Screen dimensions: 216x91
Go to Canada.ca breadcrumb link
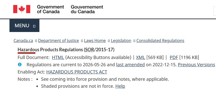point(23,40)
